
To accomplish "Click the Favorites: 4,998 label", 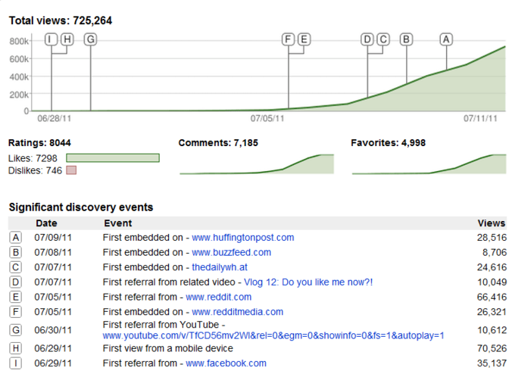I will [389, 143].
